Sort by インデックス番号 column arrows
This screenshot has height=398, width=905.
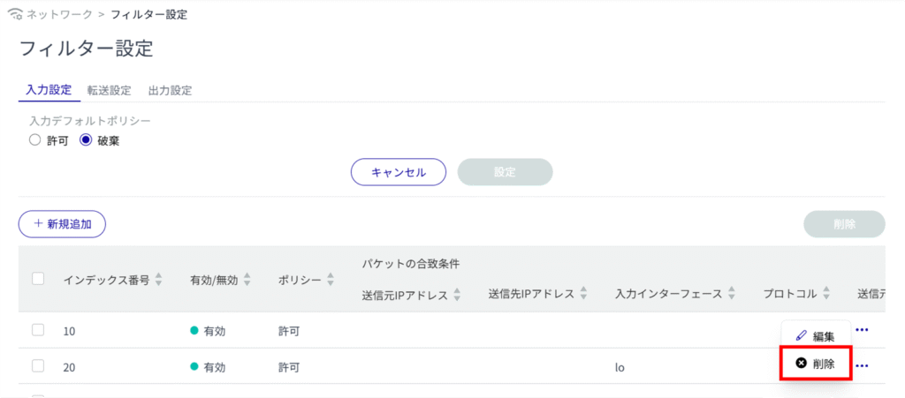tap(159, 280)
